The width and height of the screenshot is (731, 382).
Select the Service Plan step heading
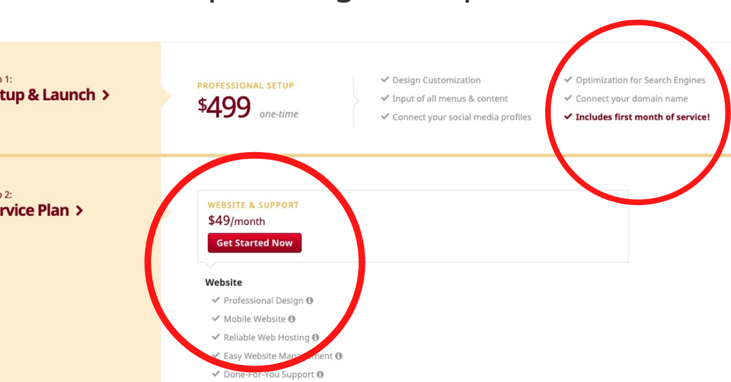35,210
